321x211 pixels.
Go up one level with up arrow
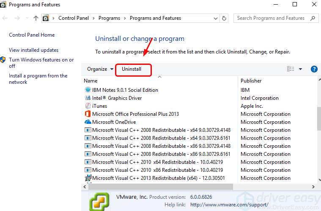click(36, 18)
